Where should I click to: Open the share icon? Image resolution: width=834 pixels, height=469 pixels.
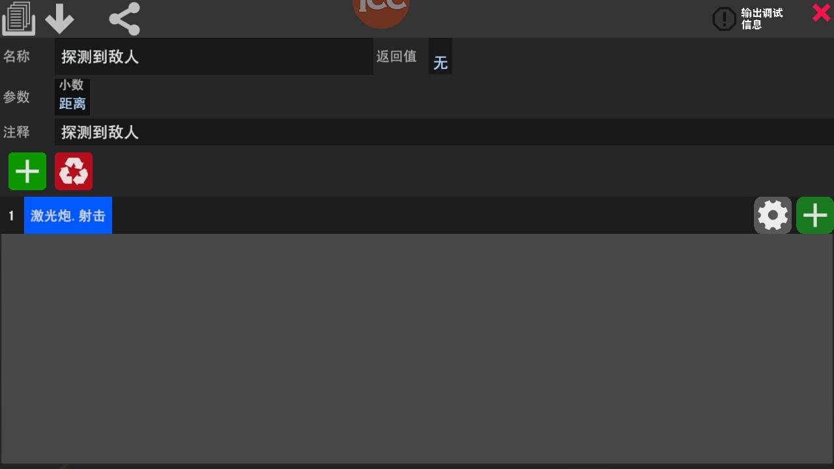[x=124, y=18]
